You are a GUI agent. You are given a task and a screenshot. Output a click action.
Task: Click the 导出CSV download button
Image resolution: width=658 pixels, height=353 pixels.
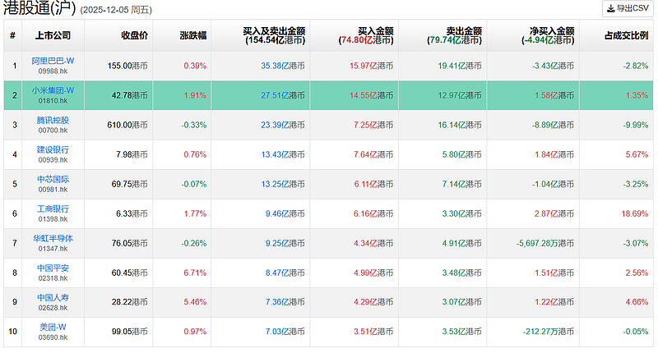point(627,9)
